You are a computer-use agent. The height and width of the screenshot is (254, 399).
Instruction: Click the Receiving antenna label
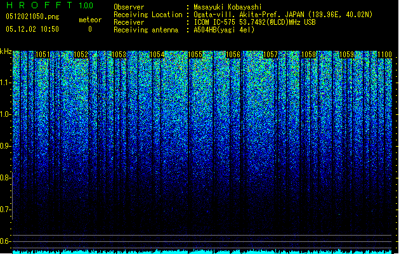click(x=146, y=30)
